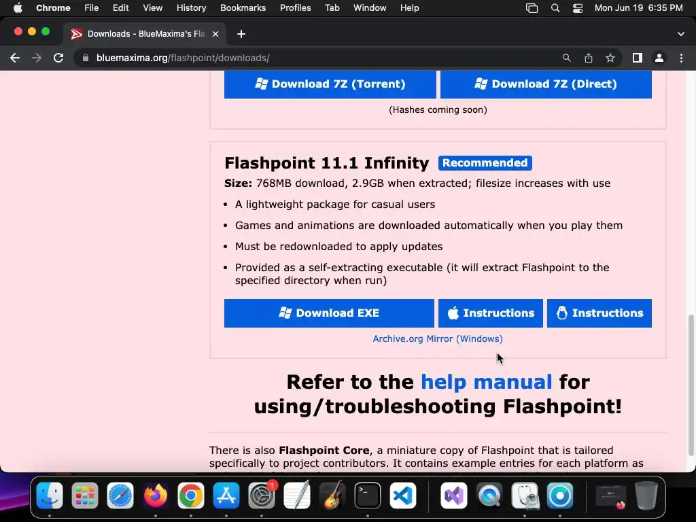The width and height of the screenshot is (696, 522).
Task: Launch GarageBand from the Dock
Action: (332, 495)
